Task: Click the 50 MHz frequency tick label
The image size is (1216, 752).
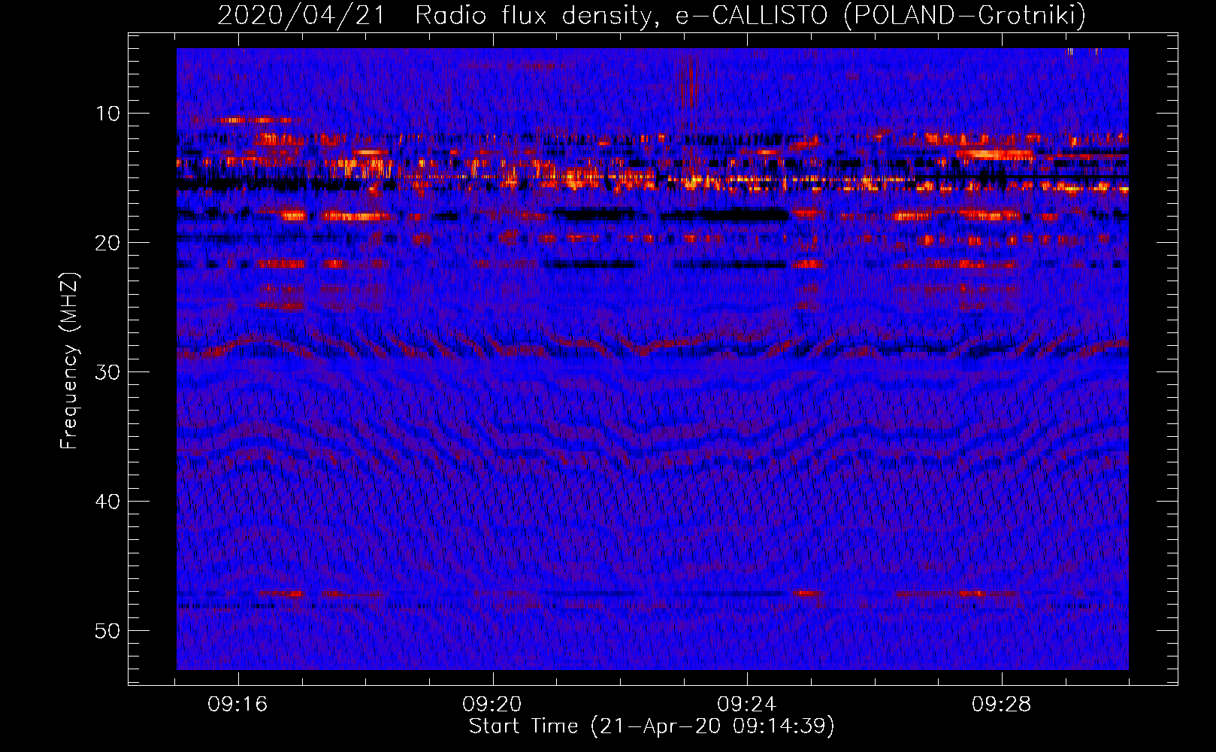Action: coord(108,631)
